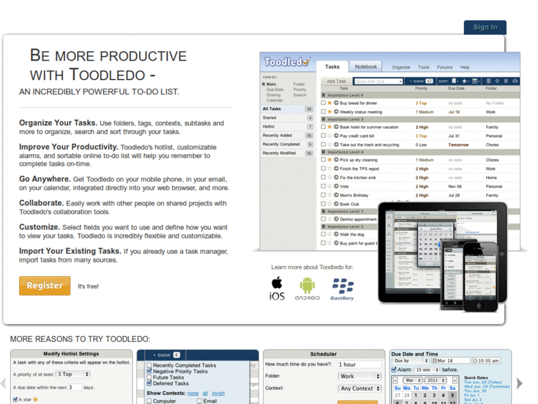Toggle the Alarm checkbox

click(x=394, y=370)
